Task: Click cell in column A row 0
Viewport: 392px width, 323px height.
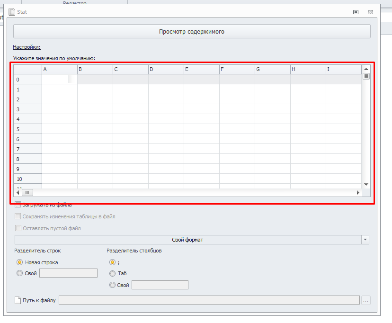Action: tap(60, 79)
